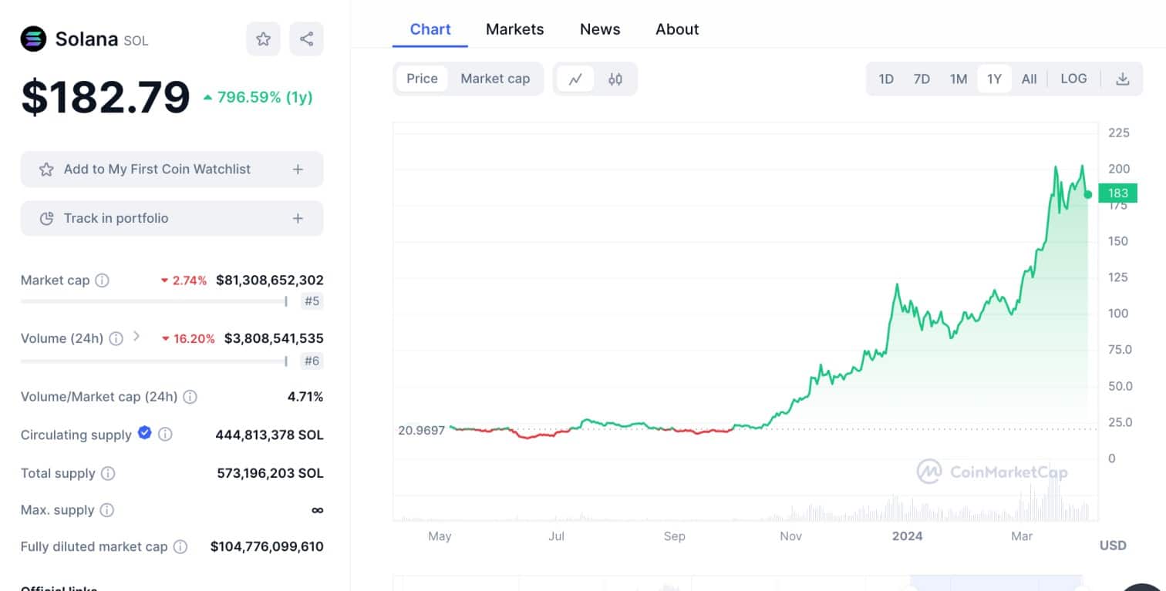Open Total supply info icon
Screen dimensions: 1166x591
click(x=108, y=473)
